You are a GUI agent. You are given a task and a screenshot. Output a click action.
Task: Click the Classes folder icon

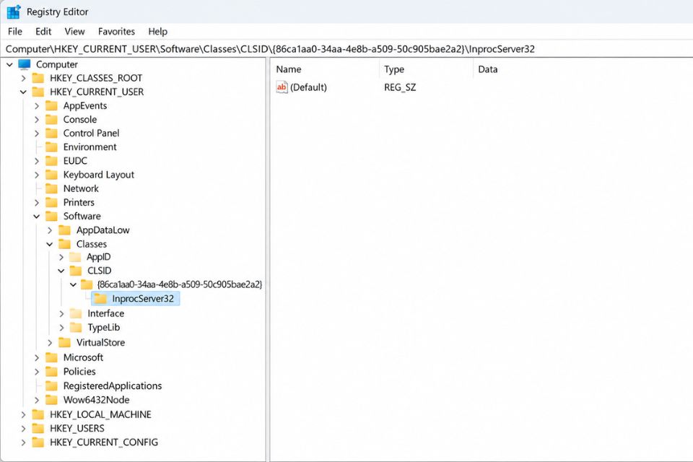click(x=64, y=243)
